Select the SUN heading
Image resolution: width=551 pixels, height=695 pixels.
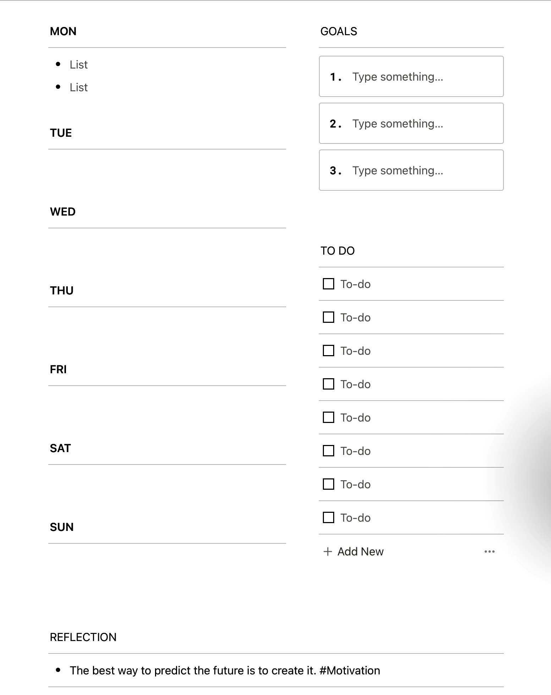coord(61,527)
